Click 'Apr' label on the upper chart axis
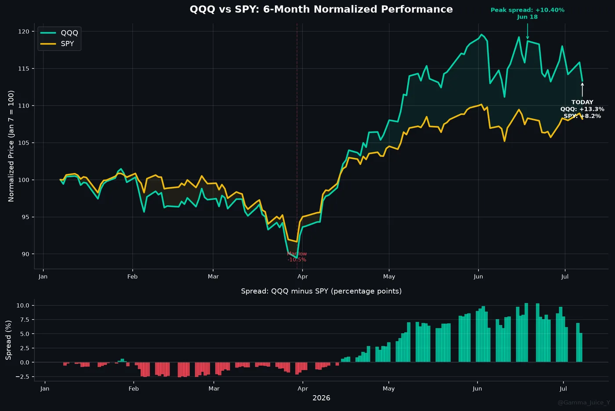This screenshot has height=411, width=615. (303, 276)
